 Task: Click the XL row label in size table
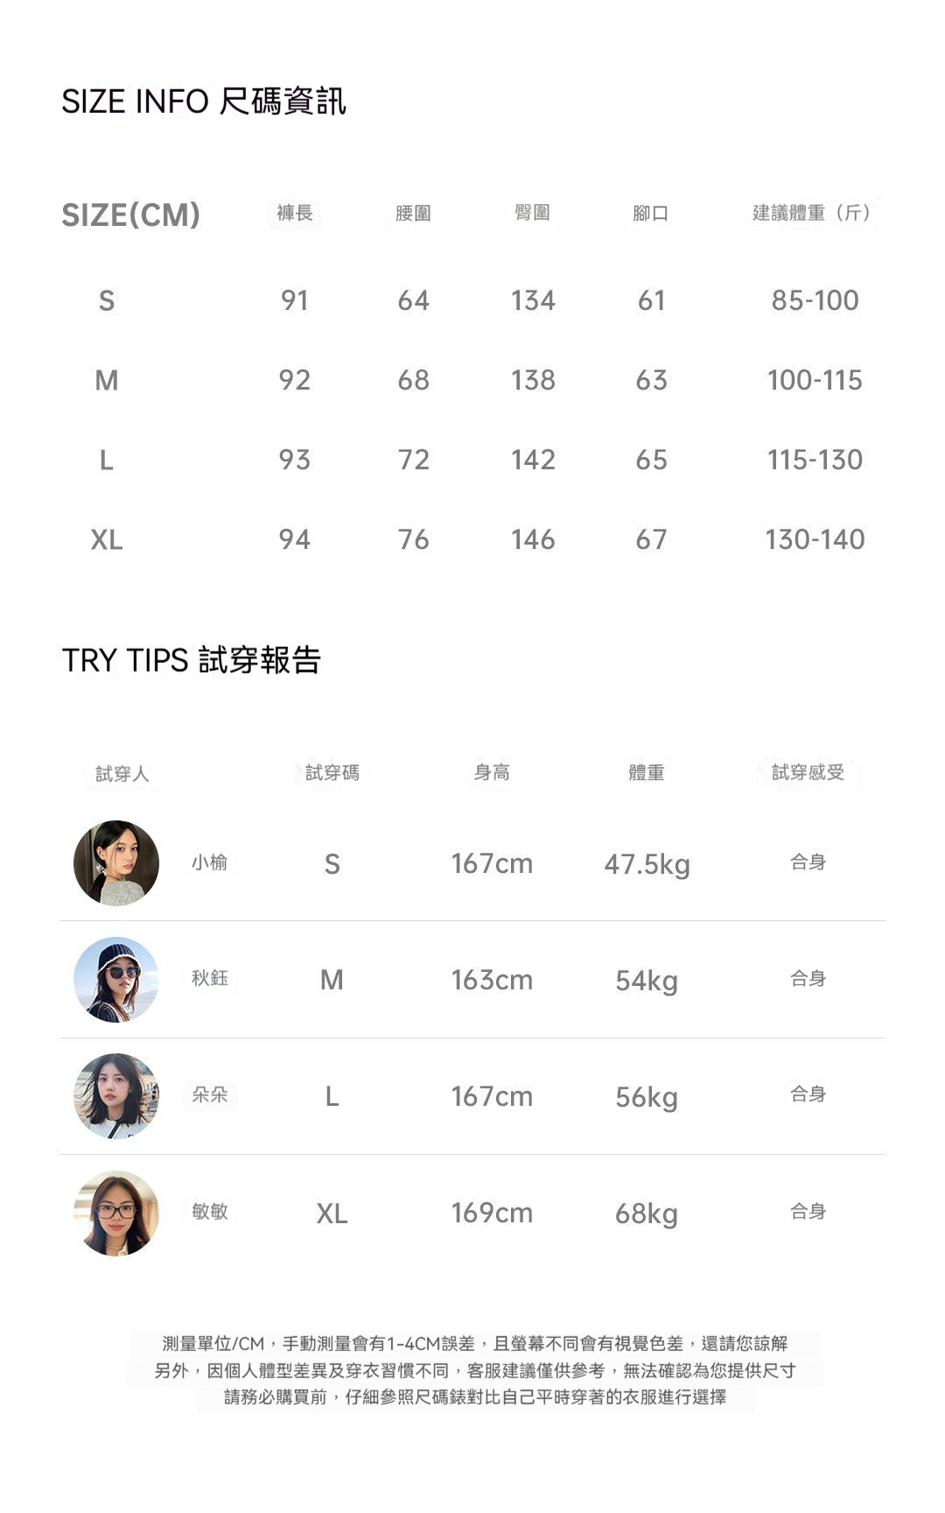[107, 539]
